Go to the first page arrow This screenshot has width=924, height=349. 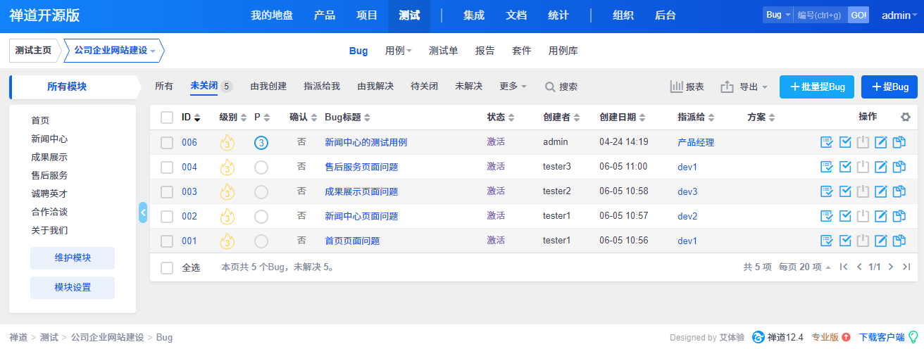(844, 267)
